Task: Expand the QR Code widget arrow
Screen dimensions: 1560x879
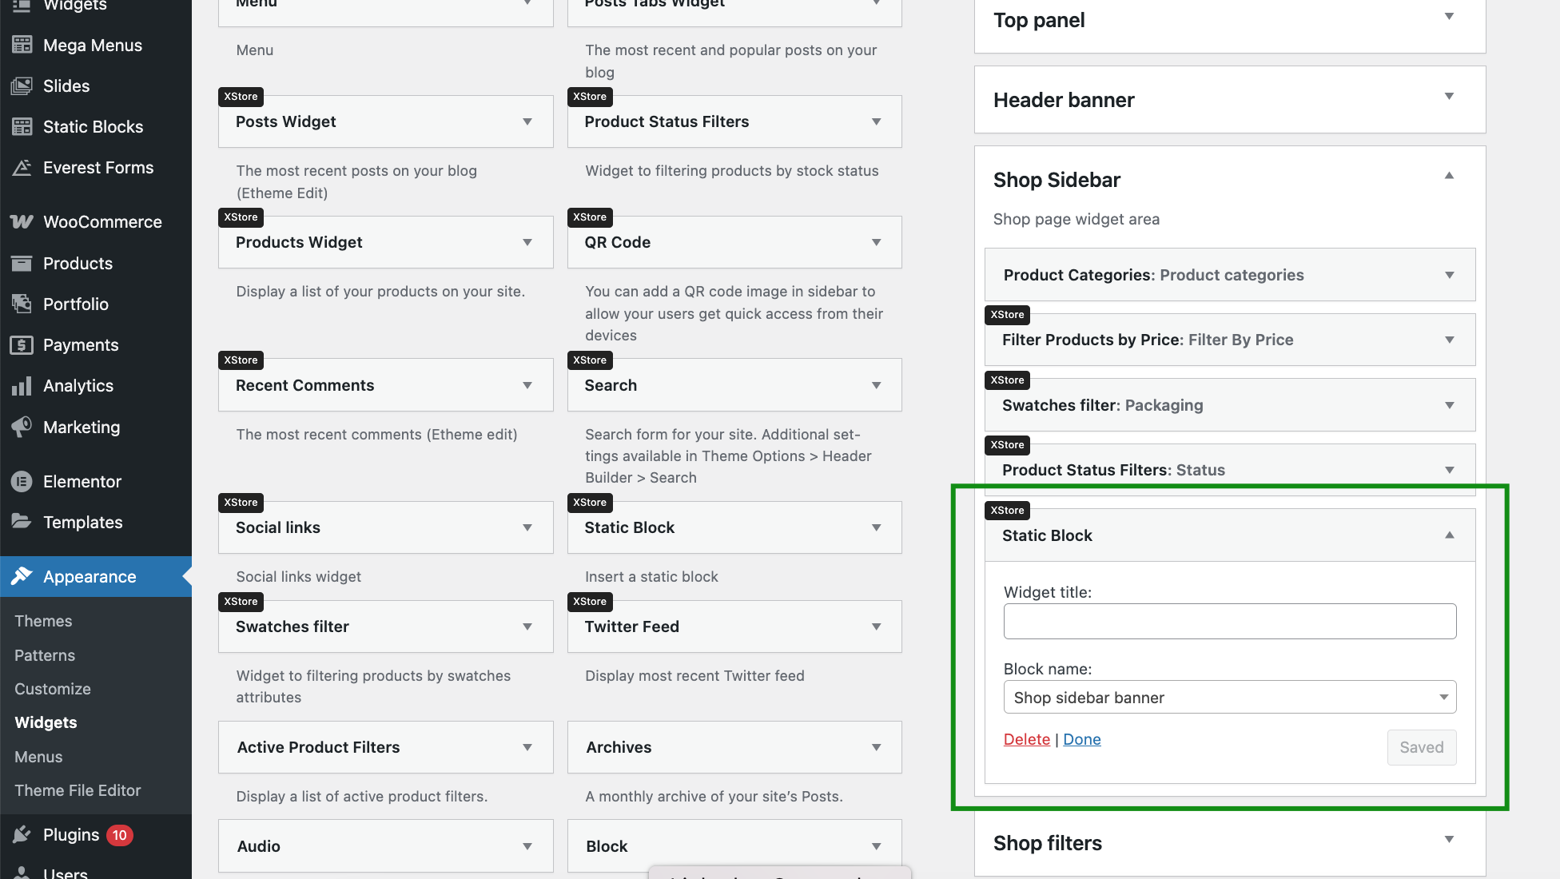Action: click(x=877, y=242)
